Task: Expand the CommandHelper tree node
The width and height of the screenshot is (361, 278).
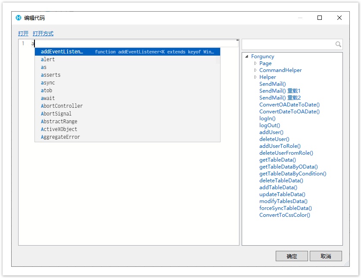Action: [255, 70]
